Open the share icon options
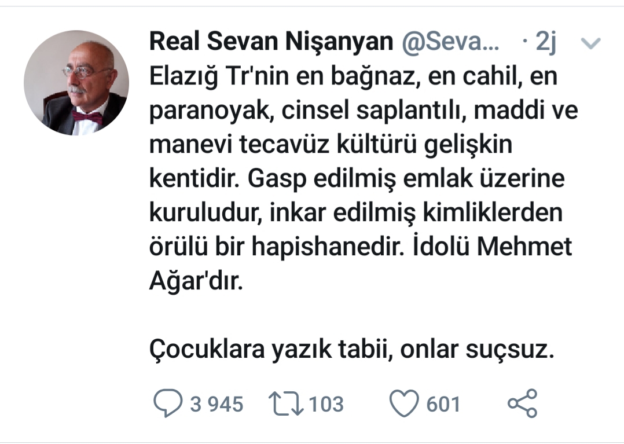This screenshot has height=444, width=624. (522, 404)
